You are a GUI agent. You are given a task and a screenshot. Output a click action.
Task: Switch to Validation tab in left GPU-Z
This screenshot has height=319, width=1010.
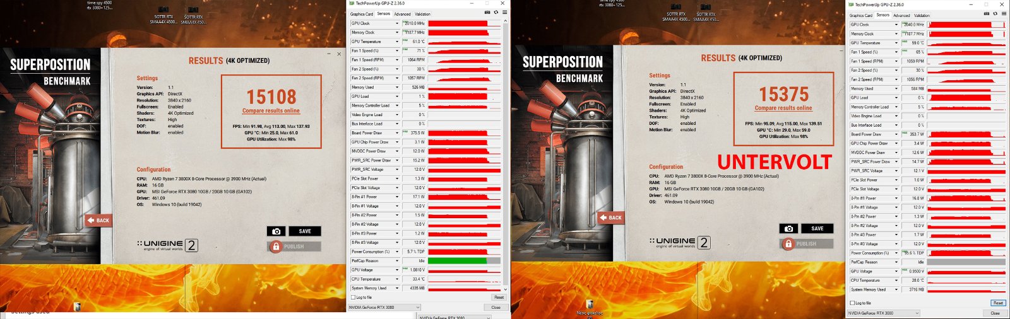coord(422,14)
